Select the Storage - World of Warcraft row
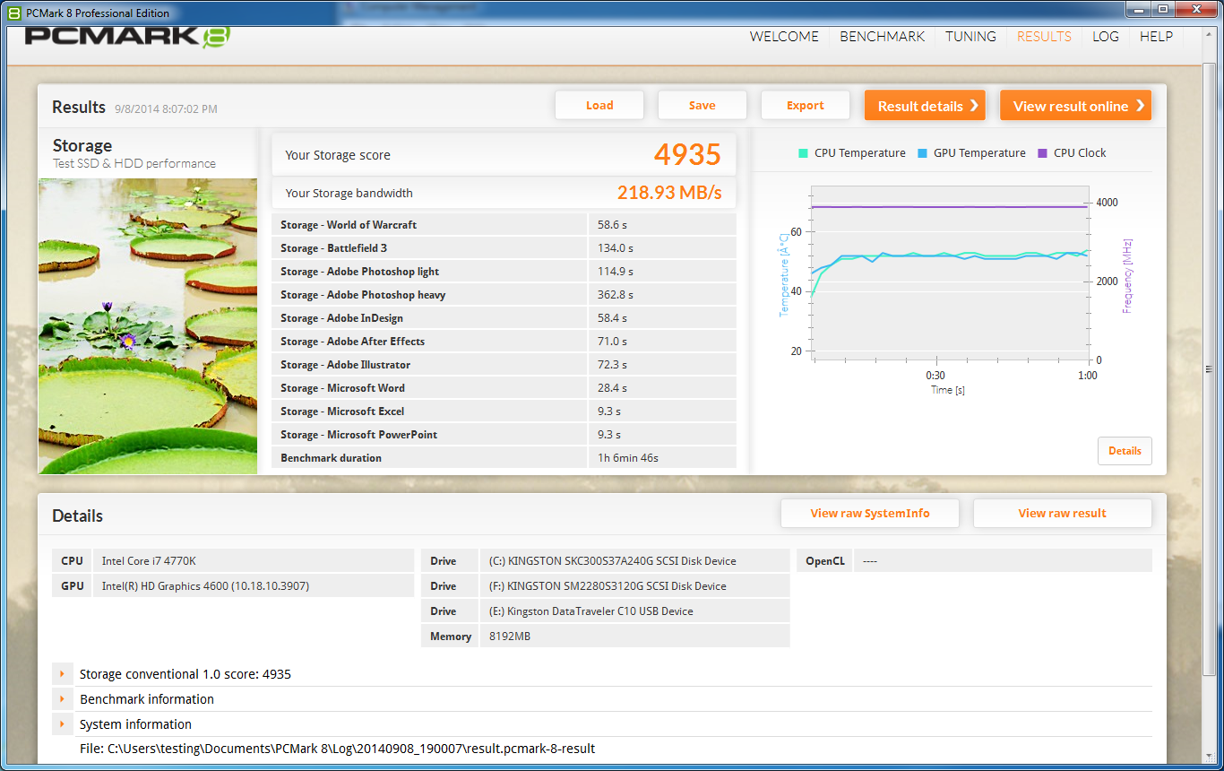Screen dimensions: 1224x771 [x=504, y=225]
